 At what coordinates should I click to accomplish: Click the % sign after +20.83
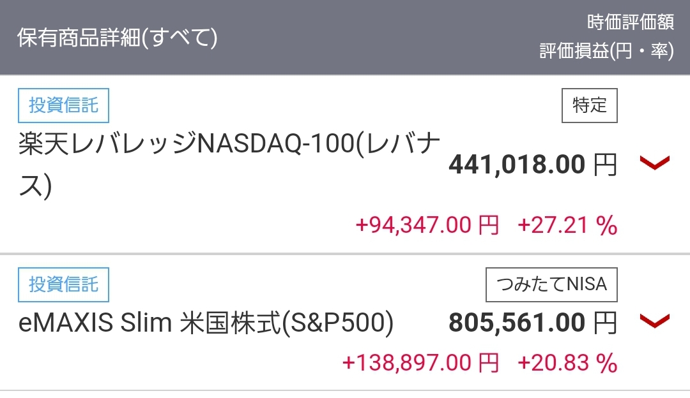coord(608,363)
